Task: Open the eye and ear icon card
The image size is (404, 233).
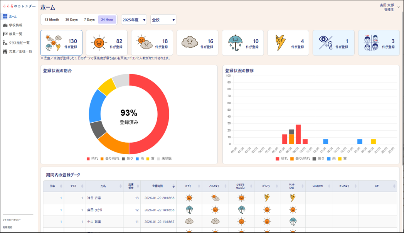Action: coord(333,43)
